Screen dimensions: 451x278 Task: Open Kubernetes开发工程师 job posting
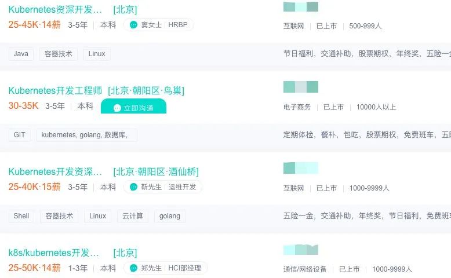[x=56, y=90]
